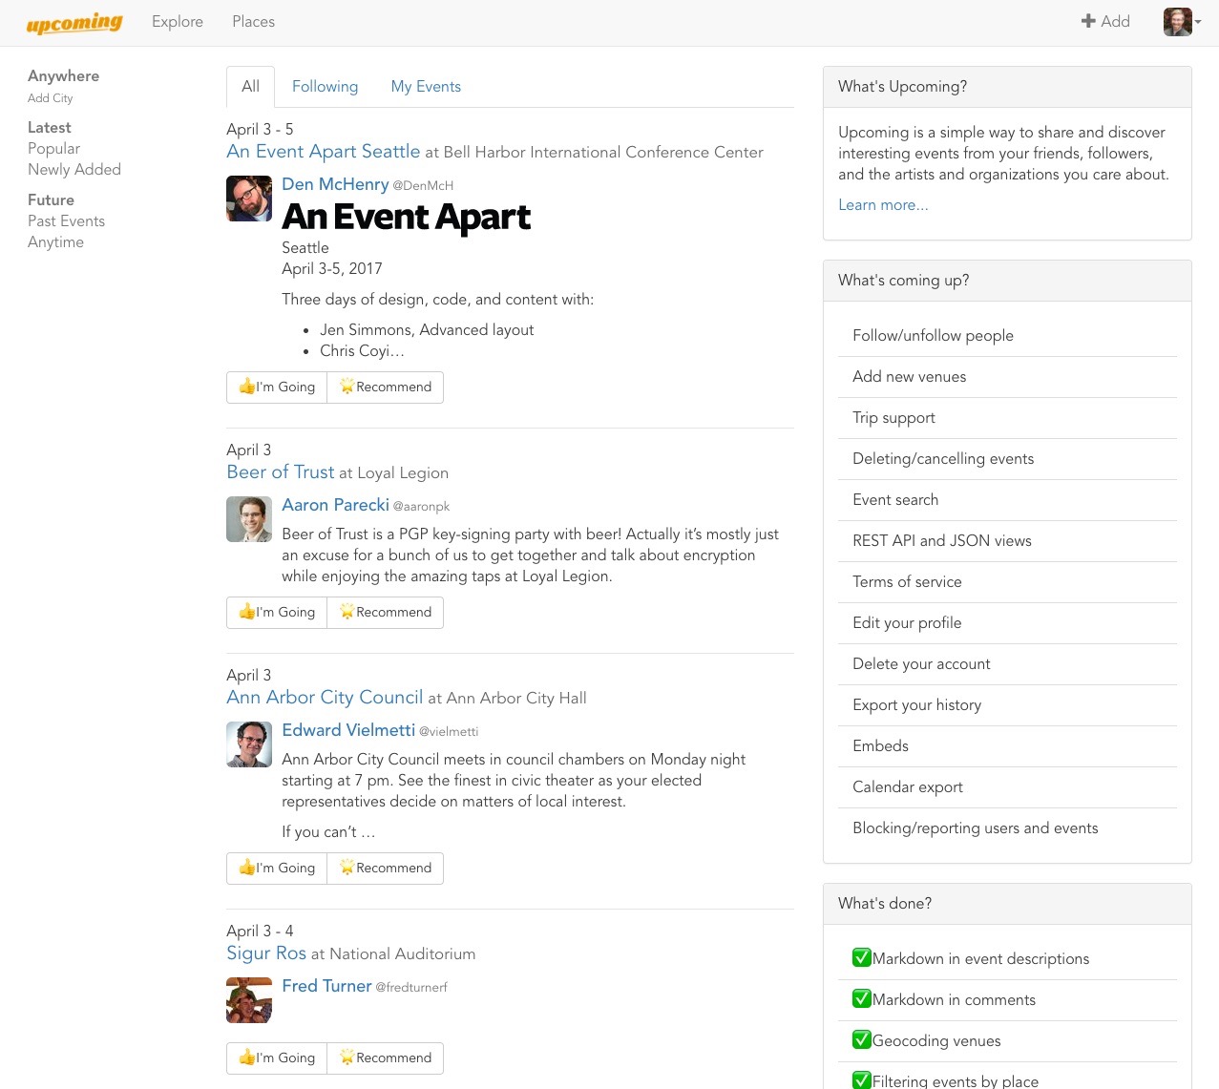The height and width of the screenshot is (1089, 1219).
Task: Open the Explore menu item
Action: click(x=178, y=21)
